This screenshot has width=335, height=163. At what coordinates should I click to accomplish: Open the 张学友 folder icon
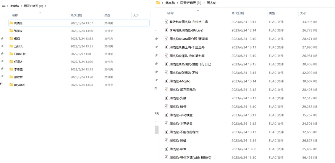[x=11, y=31]
